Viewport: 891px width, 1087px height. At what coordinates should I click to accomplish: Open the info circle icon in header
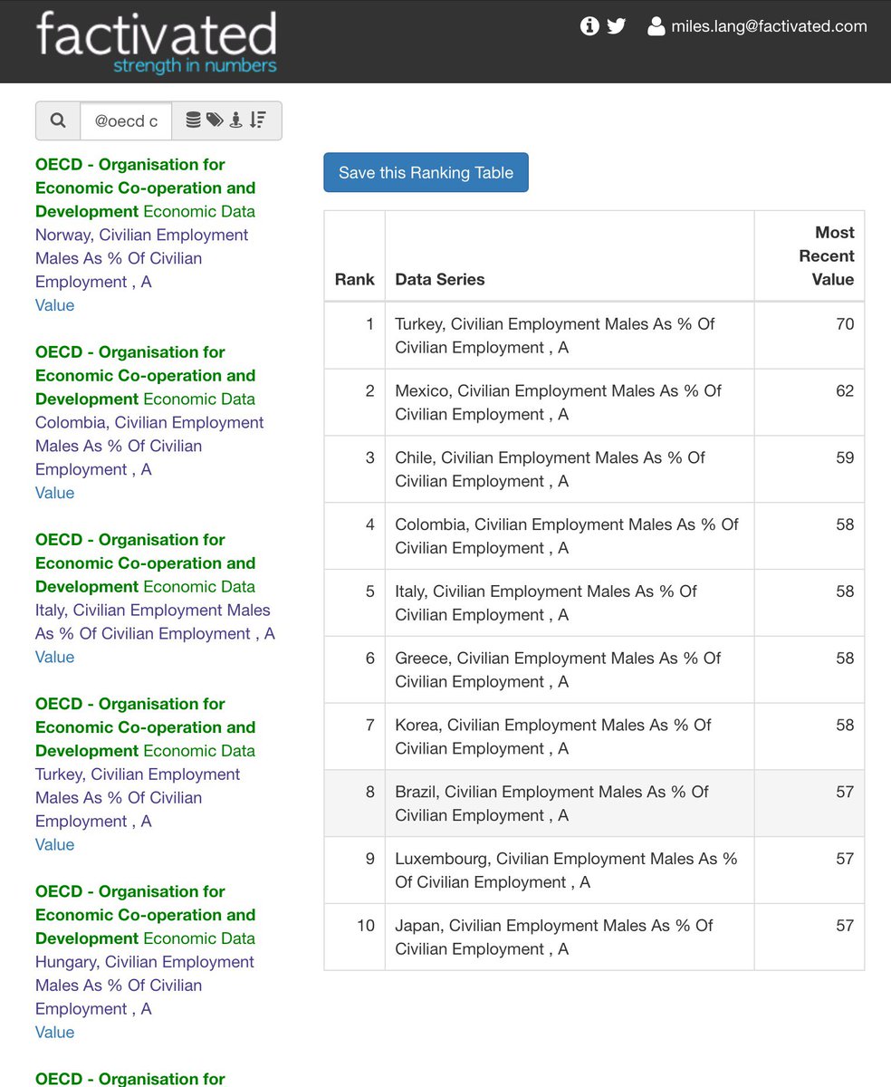click(x=589, y=26)
